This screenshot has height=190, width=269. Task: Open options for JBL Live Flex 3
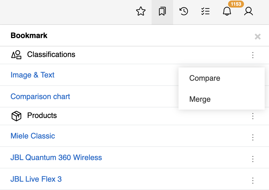click(x=253, y=181)
